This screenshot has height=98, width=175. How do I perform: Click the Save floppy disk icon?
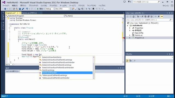tap(20, 9)
